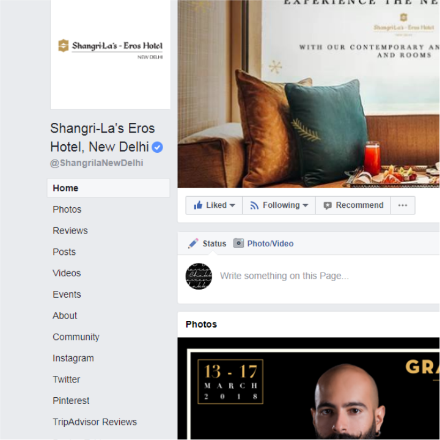Open the Reviews section in sidebar
Image resolution: width=440 pixels, height=440 pixels.
point(70,230)
